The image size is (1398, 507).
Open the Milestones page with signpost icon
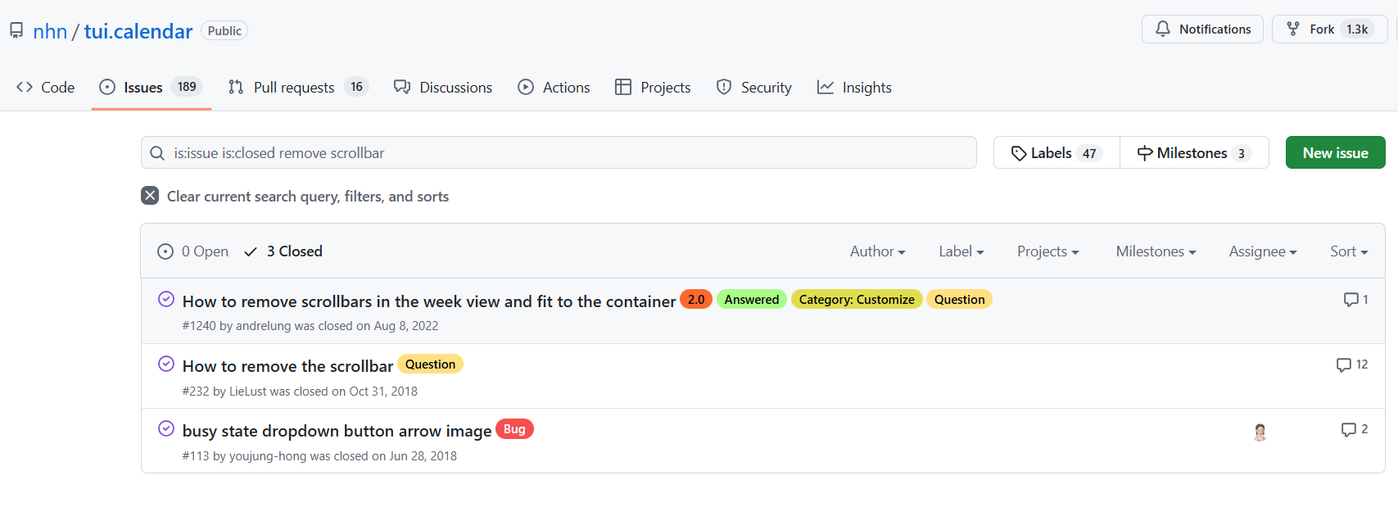click(x=1193, y=153)
